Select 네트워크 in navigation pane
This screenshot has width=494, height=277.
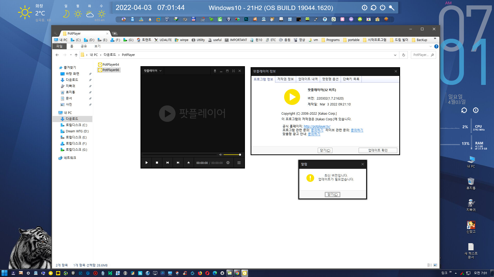pos(67,158)
